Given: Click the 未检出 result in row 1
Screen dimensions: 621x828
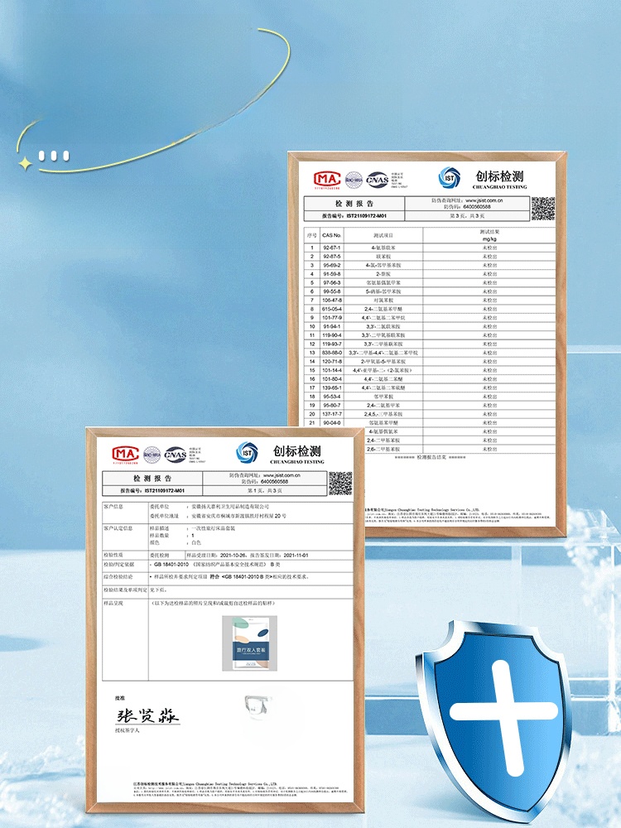Looking at the screenshot, I should 489,248.
